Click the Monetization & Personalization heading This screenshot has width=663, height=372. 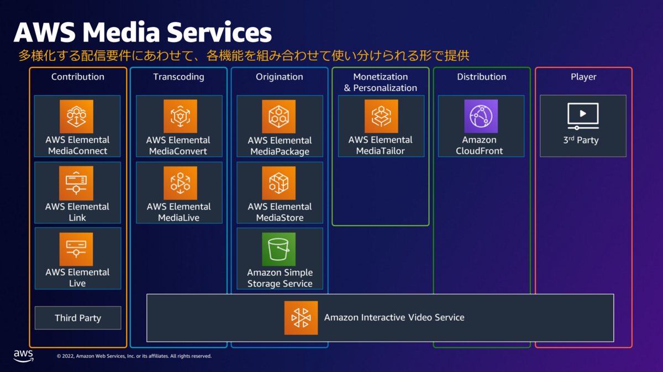click(381, 82)
